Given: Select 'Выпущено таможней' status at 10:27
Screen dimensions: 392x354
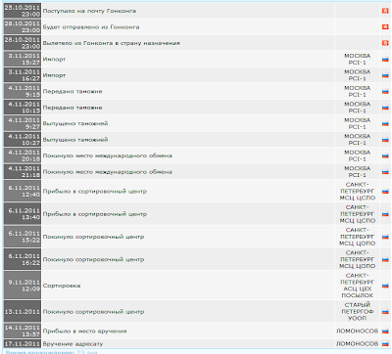Looking at the screenshot, I should 75,140.
